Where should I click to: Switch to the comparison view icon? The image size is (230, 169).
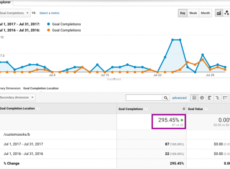tap(217, 98)
